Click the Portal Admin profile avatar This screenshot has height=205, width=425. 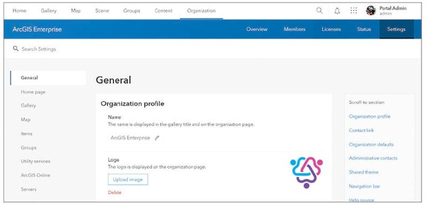[371, 10]
